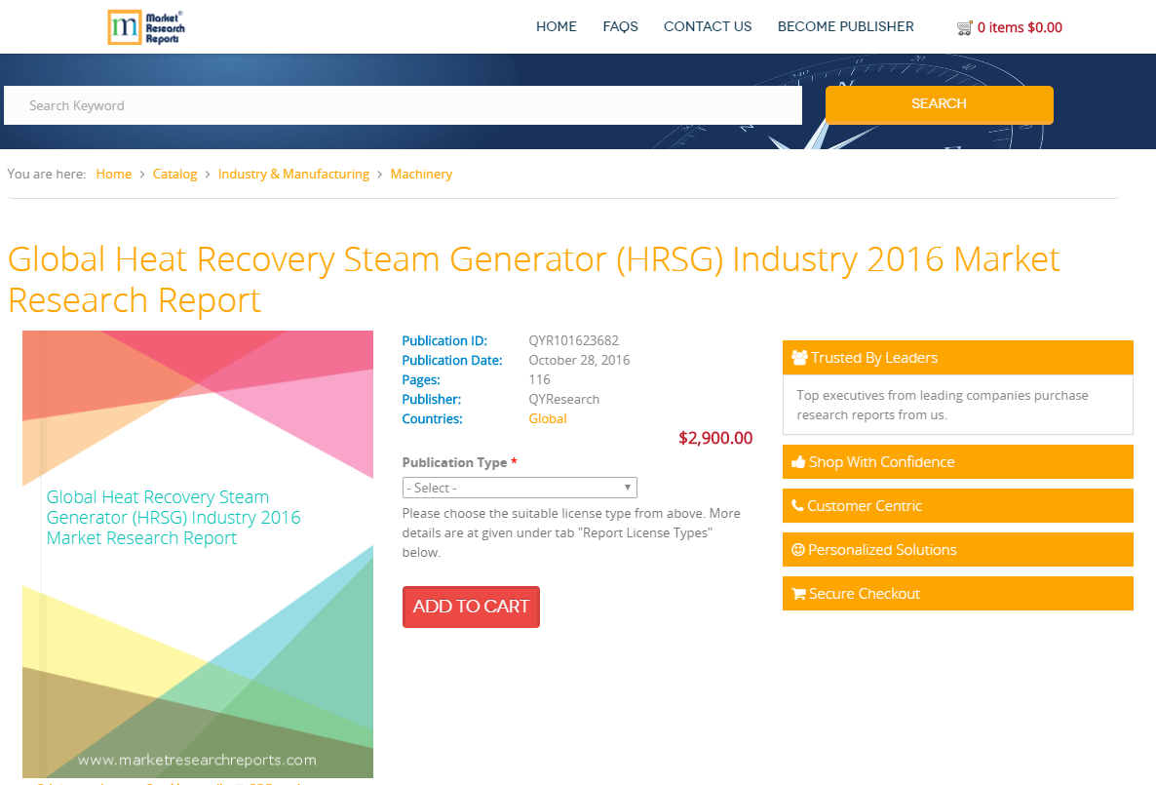Image resolution: width=1156 pixels, height=785 pixels.
Task: Click the QYResearch publisher name
Action: [563, 399]
